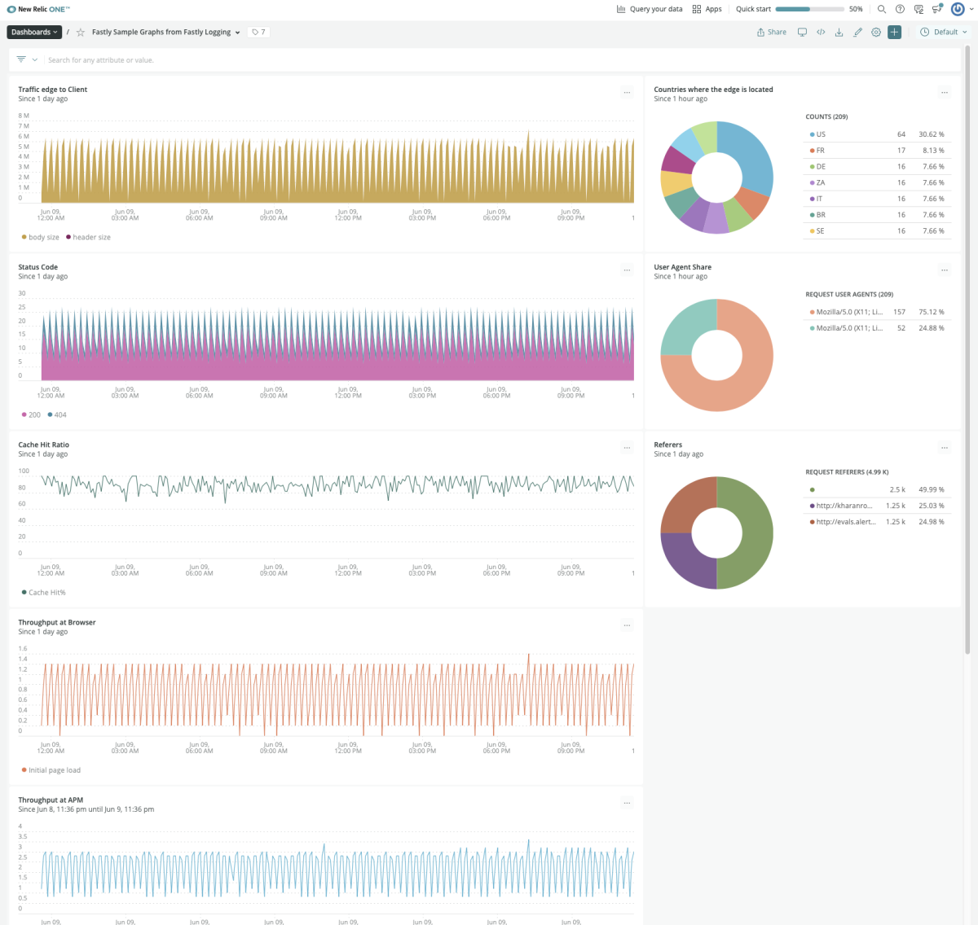Viewport: 978px width, 925px height.
Task: Add a widget with the plus icon
Action: pos(894,33)
